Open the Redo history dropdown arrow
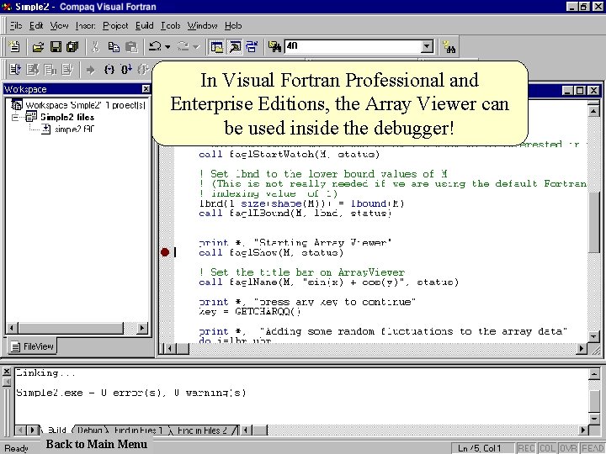The width and height of the screenshot is (606, 454). click(196, 47)
